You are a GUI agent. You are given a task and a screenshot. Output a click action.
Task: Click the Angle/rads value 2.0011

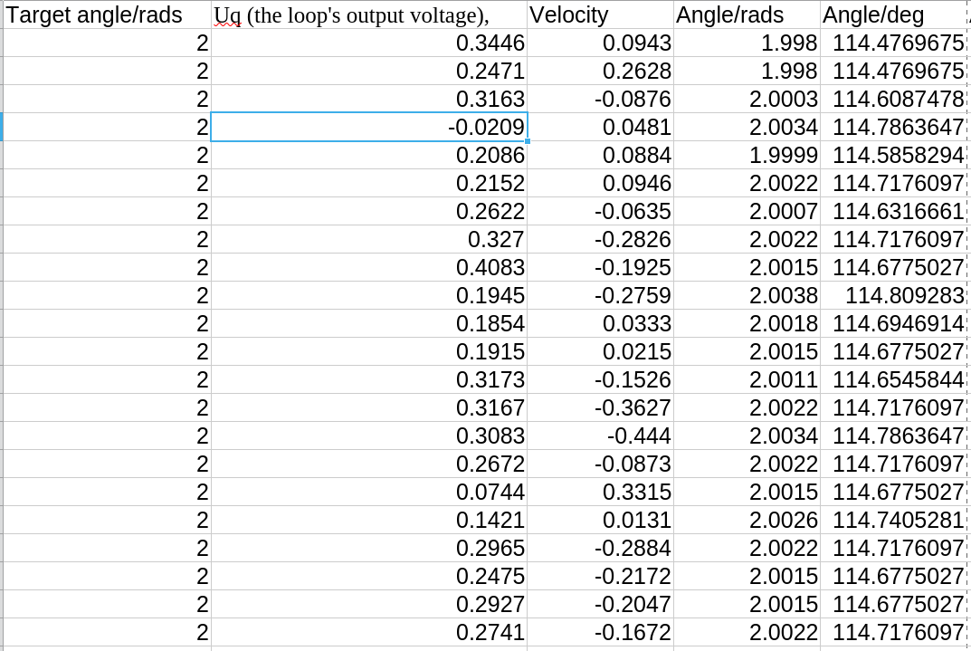pyautogui.click(x=747, y=379)
